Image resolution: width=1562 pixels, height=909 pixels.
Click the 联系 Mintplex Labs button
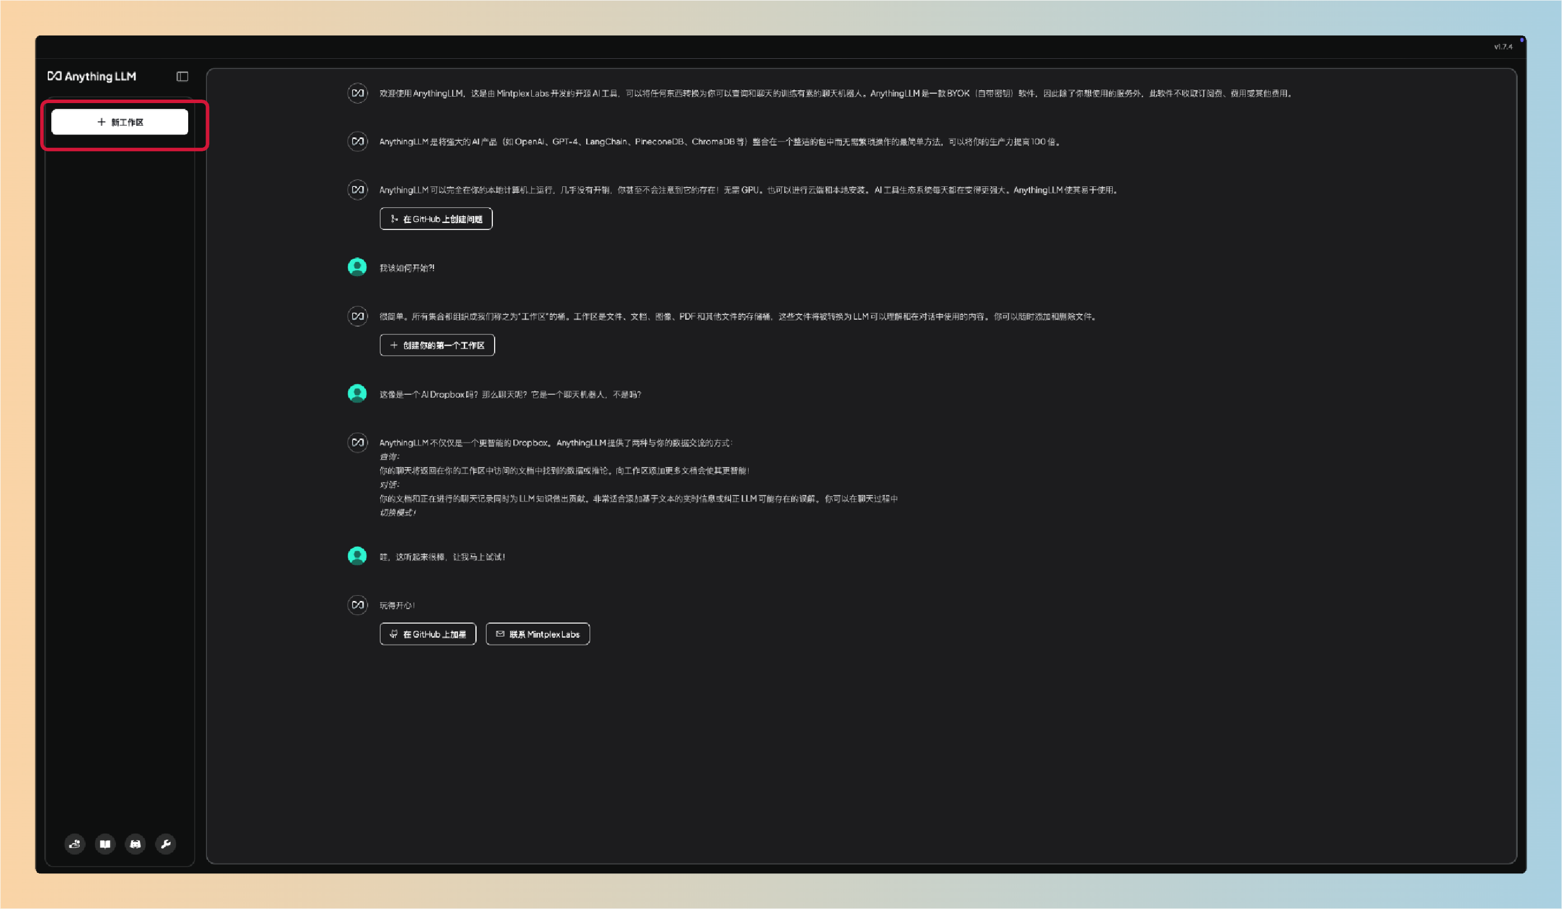(537, 634)
